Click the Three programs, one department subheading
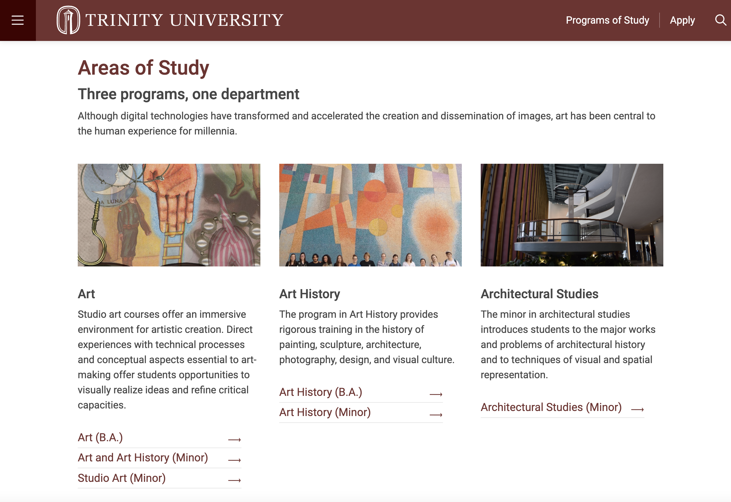Viewport: 731px width, 502px height. point(189,94)
